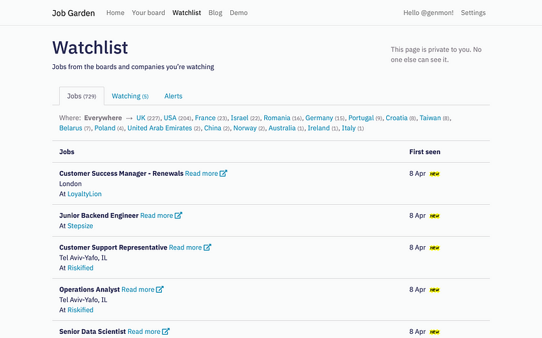Screen dimensions: 542x338
Task: Click the NEW badge on Operations Analyst row
Action: coord(434,290)
